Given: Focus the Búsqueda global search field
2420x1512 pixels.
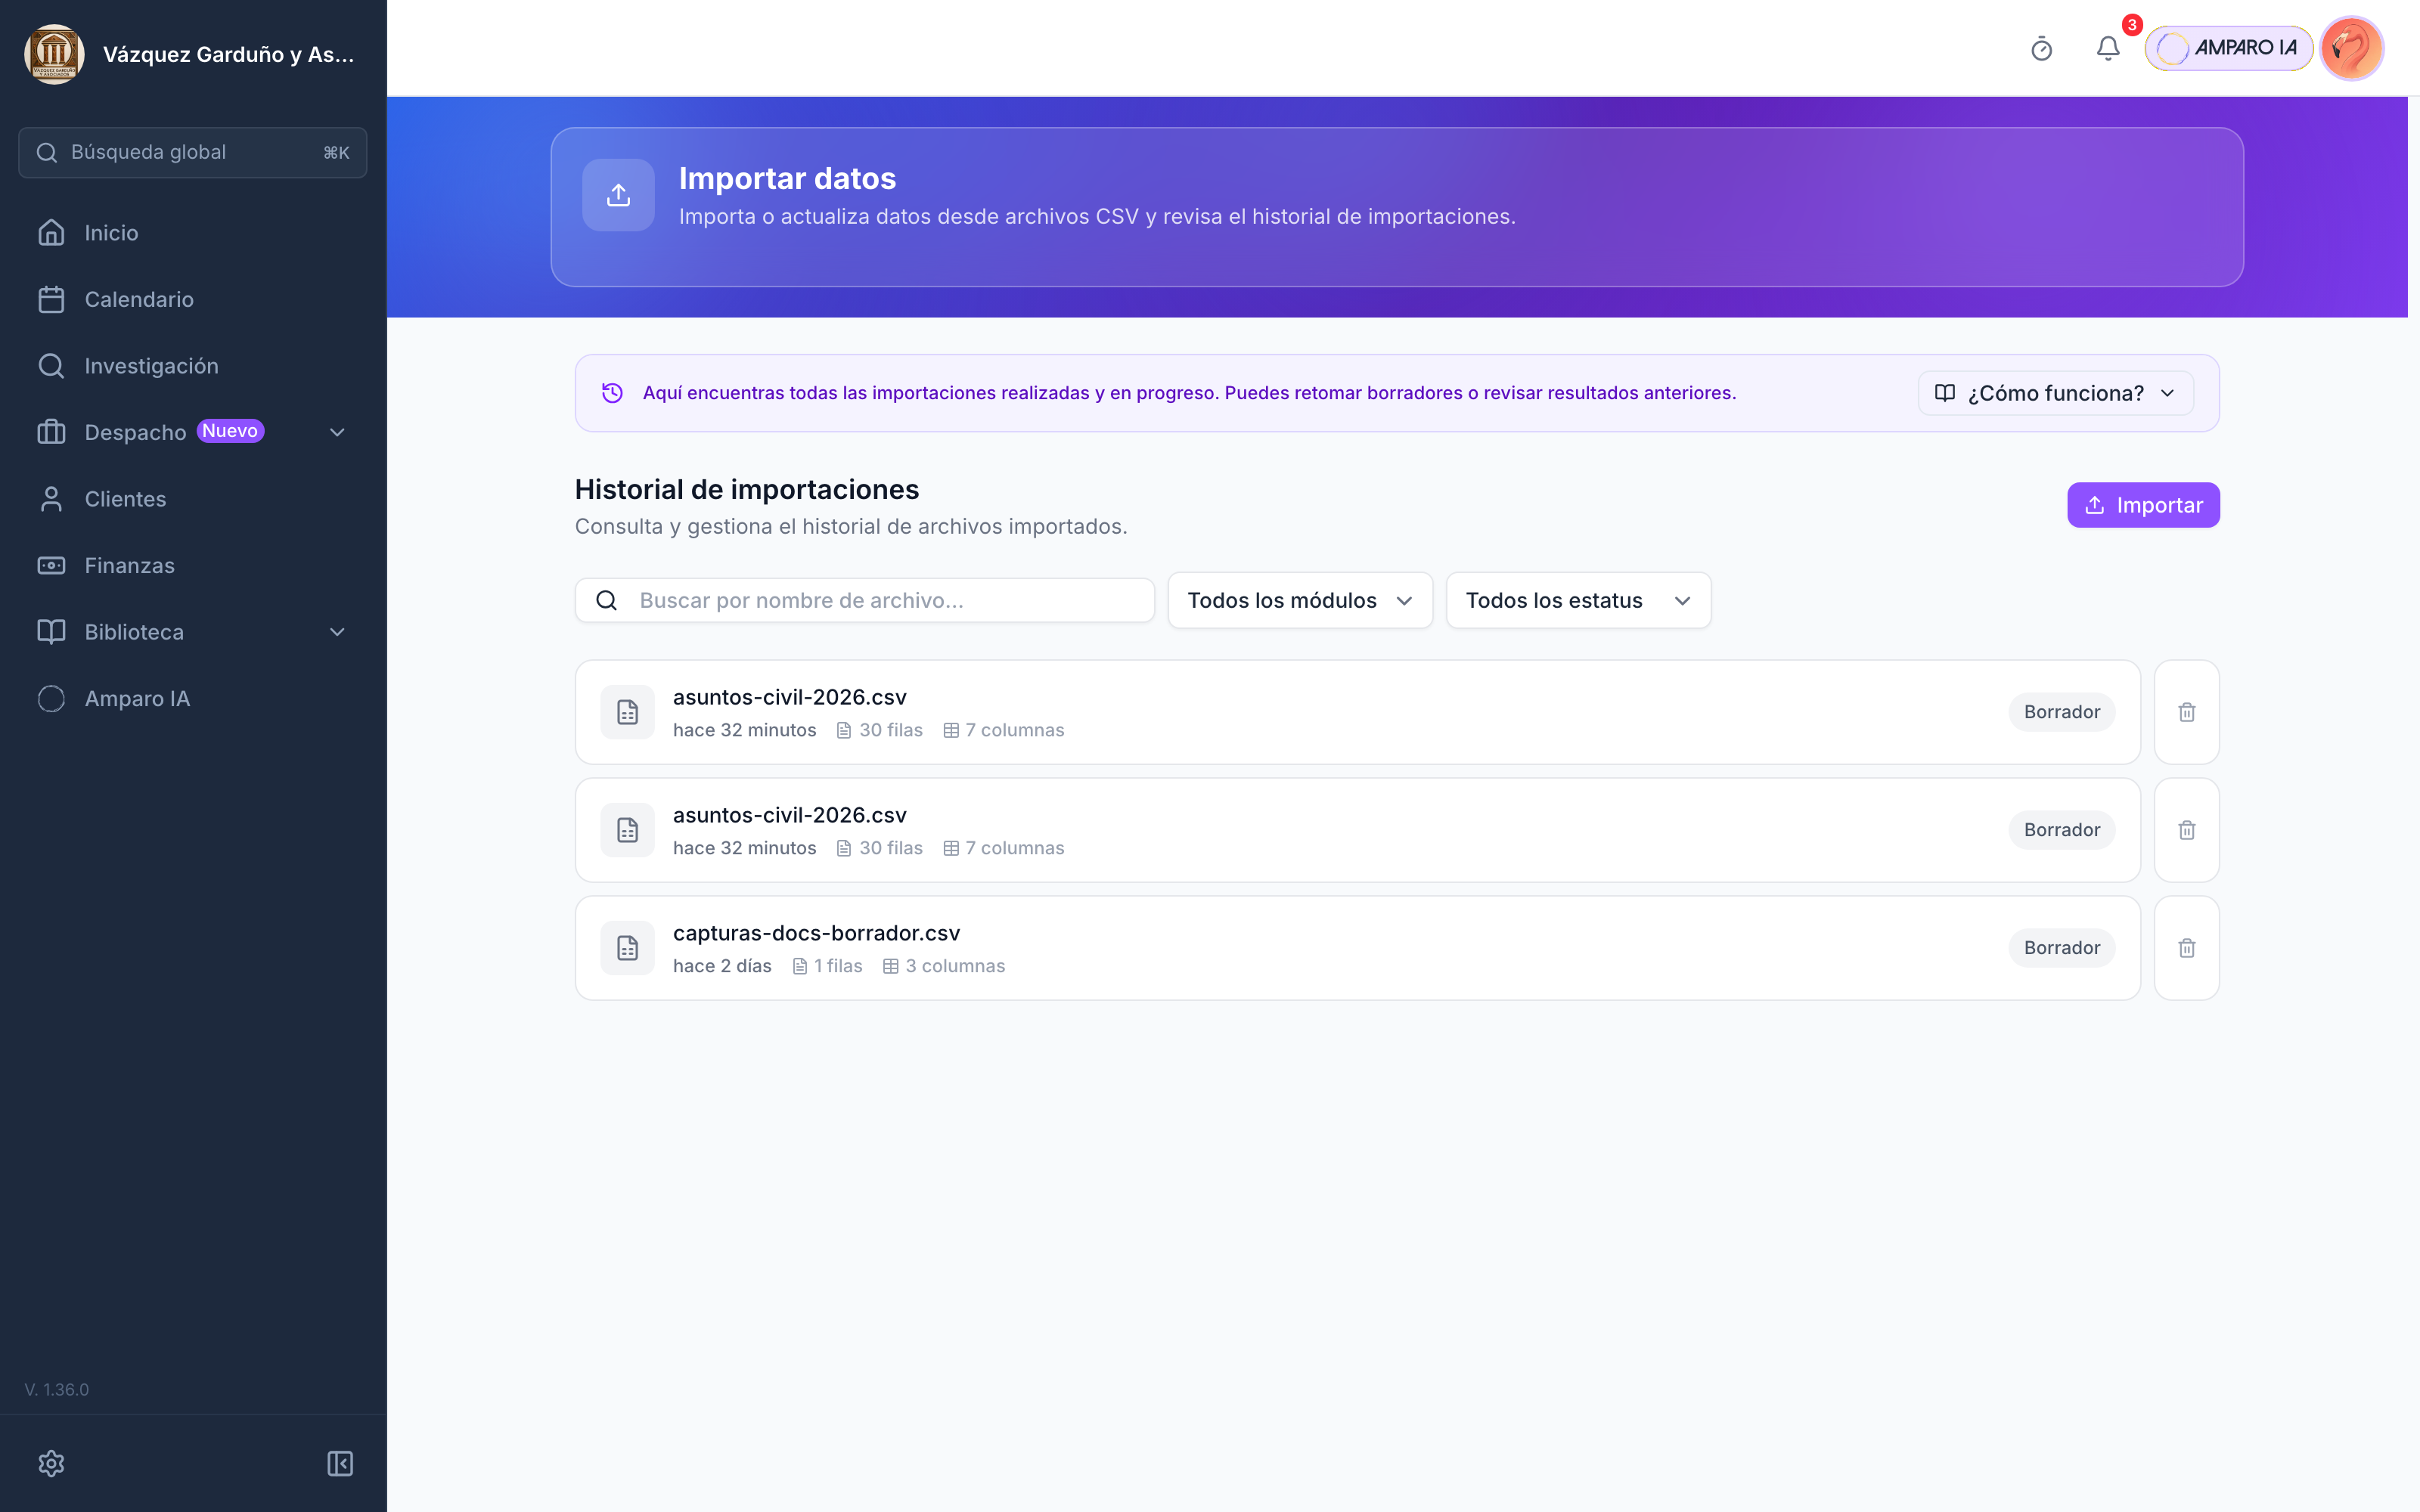Looking at the screenshot, I should coord(193,152).
